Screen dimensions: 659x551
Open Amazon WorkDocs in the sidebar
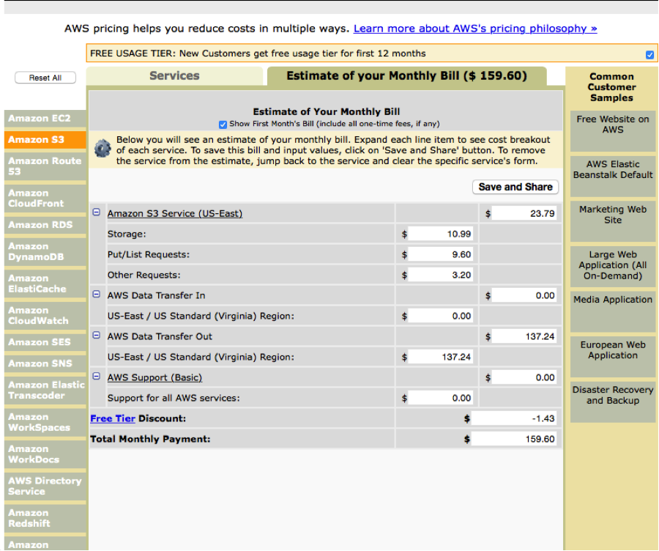(x=45, y=454)
